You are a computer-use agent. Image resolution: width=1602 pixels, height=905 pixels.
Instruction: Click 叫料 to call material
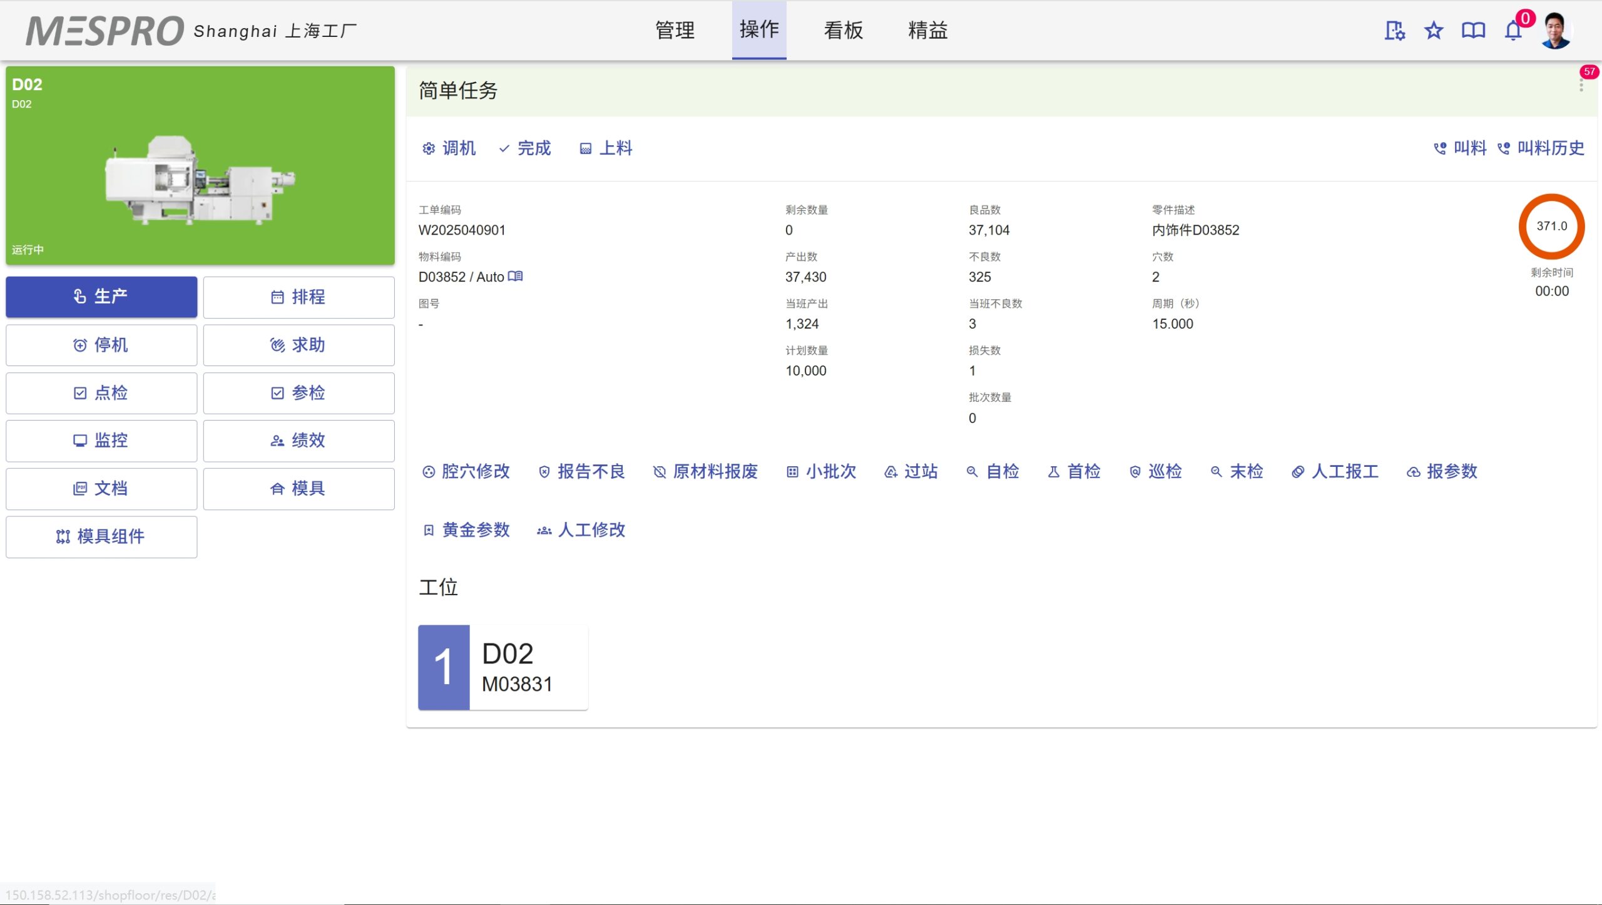pos(1460,148)
